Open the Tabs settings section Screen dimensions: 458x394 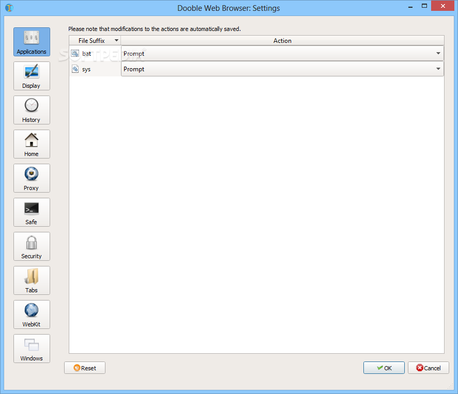click(32, 280)
